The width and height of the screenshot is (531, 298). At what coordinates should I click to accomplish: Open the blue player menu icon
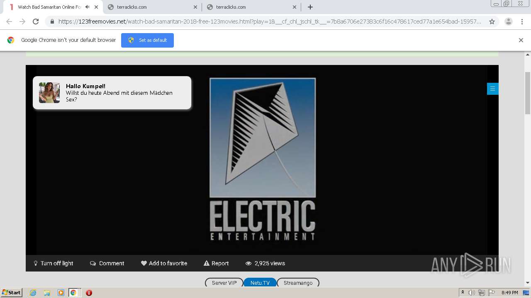pyautogui.click(x=492, y=89)
